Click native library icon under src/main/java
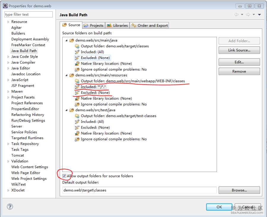 pyautogui.click(x=77, y=64)
